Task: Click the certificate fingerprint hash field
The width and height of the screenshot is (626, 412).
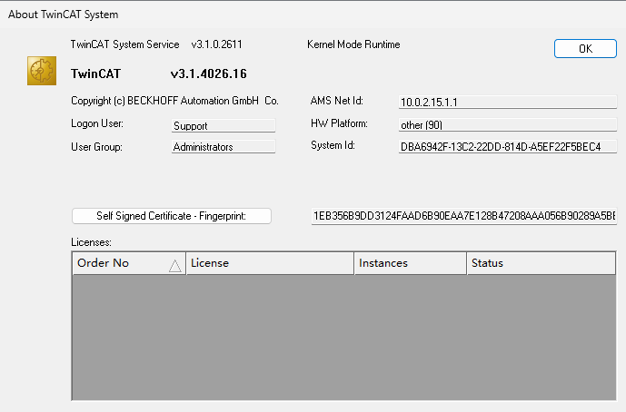Action: tap(463, 216)
